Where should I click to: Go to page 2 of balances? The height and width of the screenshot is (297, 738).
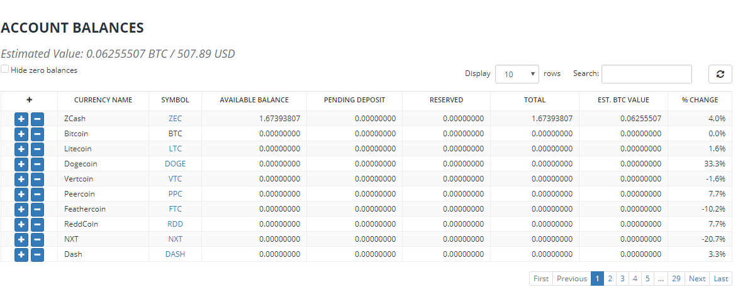tap(610, 279)
